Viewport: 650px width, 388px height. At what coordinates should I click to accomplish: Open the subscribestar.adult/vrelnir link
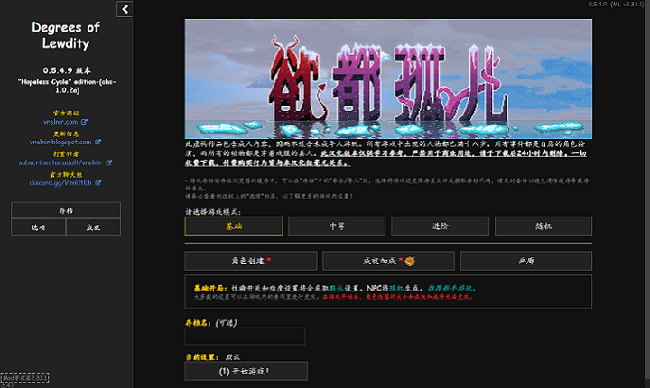60,163
